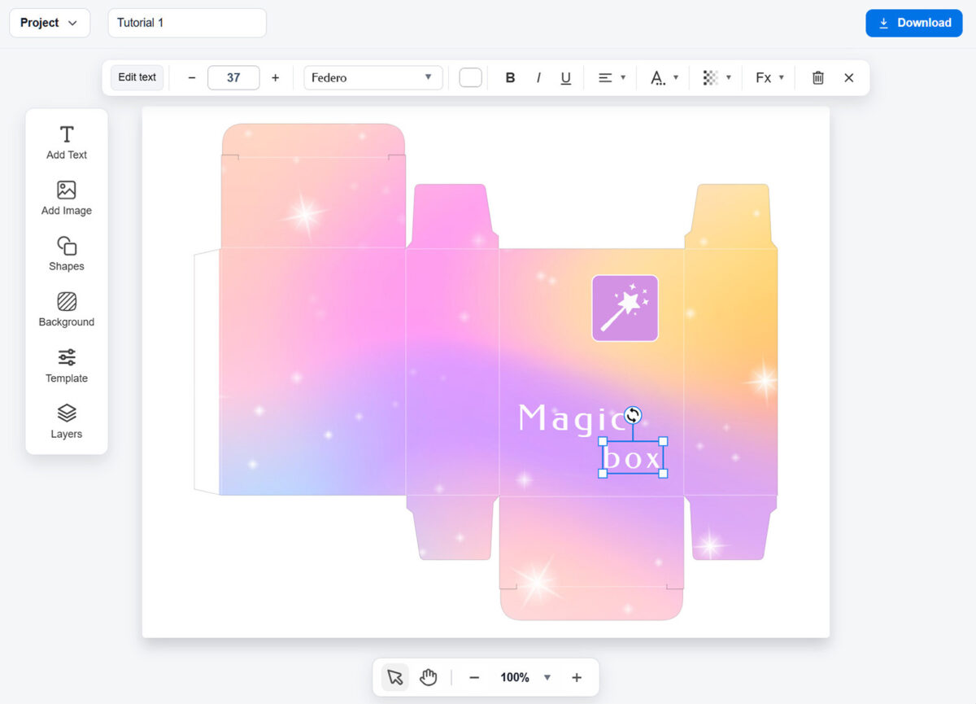Click the Tutorial 1 project name field

pyautogui.click(x=187, y=23)
